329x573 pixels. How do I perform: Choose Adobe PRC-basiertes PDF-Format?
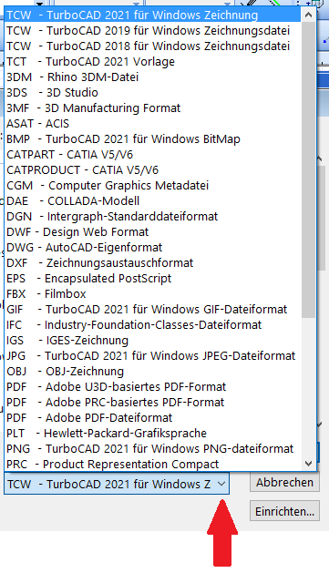(153, 403)
